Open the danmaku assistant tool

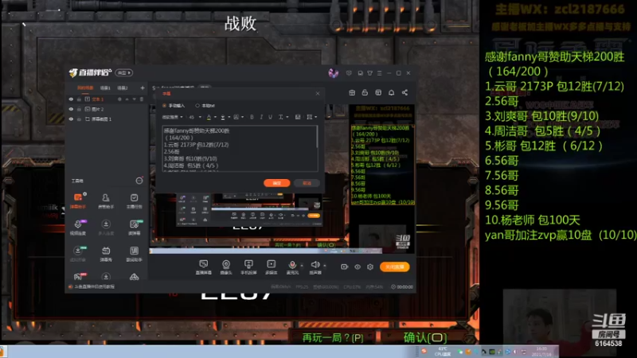coord(78,200)
